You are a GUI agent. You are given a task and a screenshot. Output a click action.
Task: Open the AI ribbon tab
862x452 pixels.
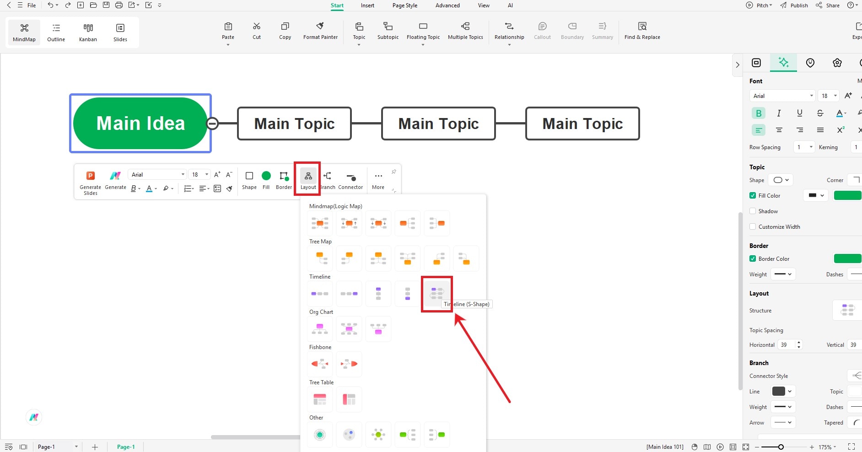pos(510,5)
